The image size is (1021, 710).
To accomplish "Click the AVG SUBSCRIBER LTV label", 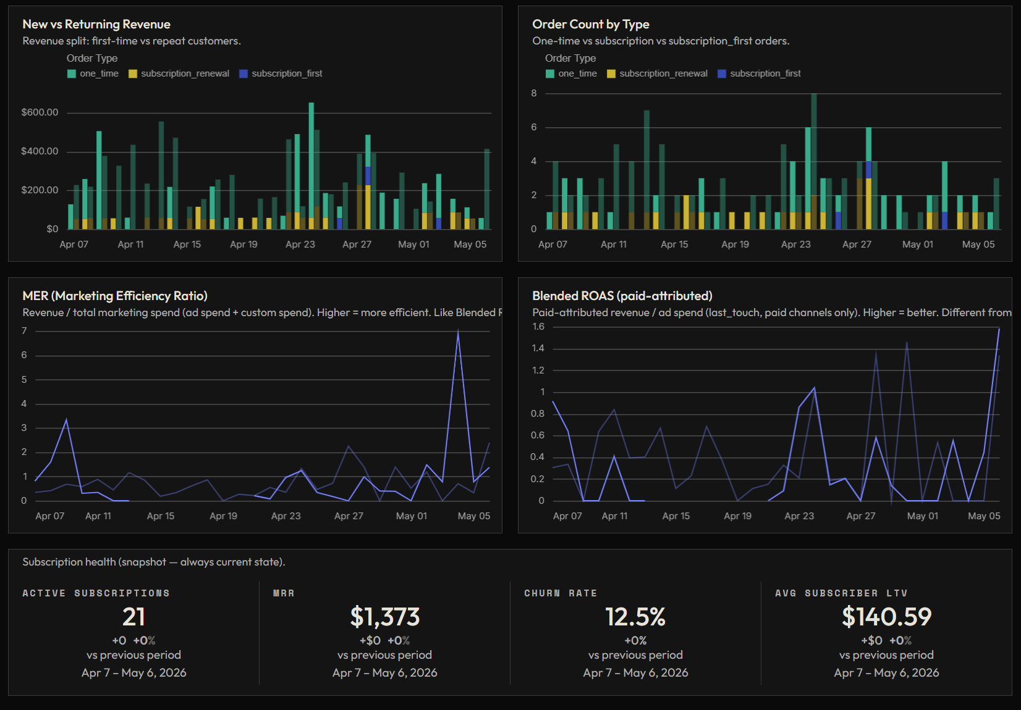I will 841,593.
